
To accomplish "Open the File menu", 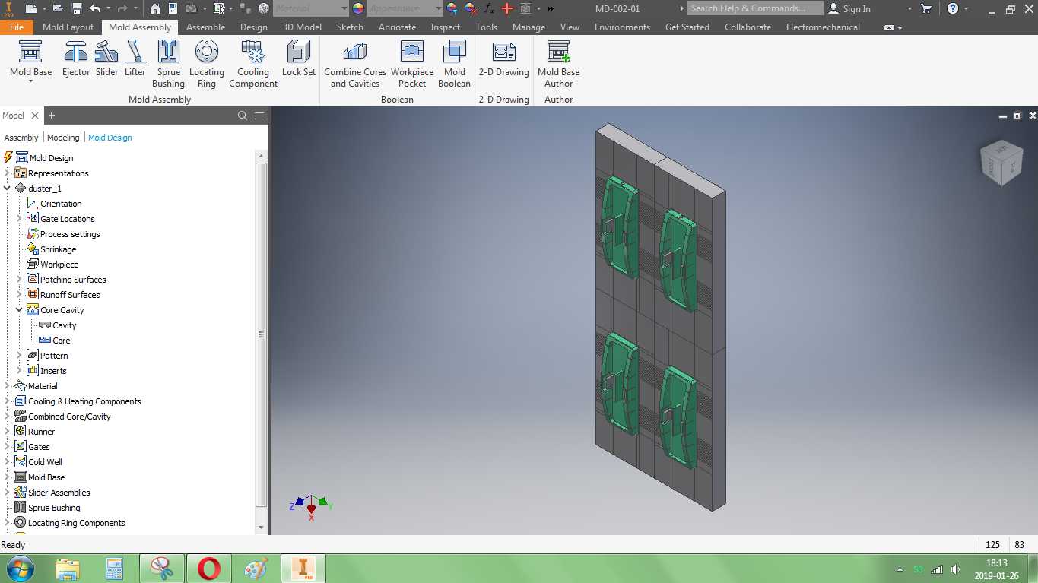I will click(x=17, y=27).
